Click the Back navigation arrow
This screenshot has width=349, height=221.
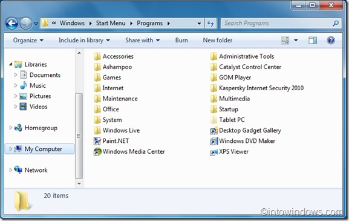coord(11,24)
